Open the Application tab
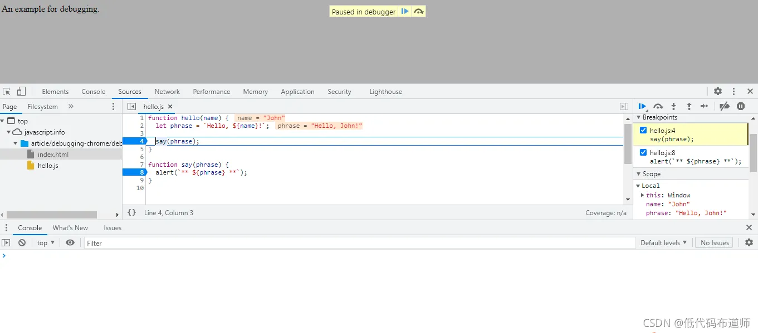Screen dimensions: 758x333 pyautogui.click(x=297, y=92)
